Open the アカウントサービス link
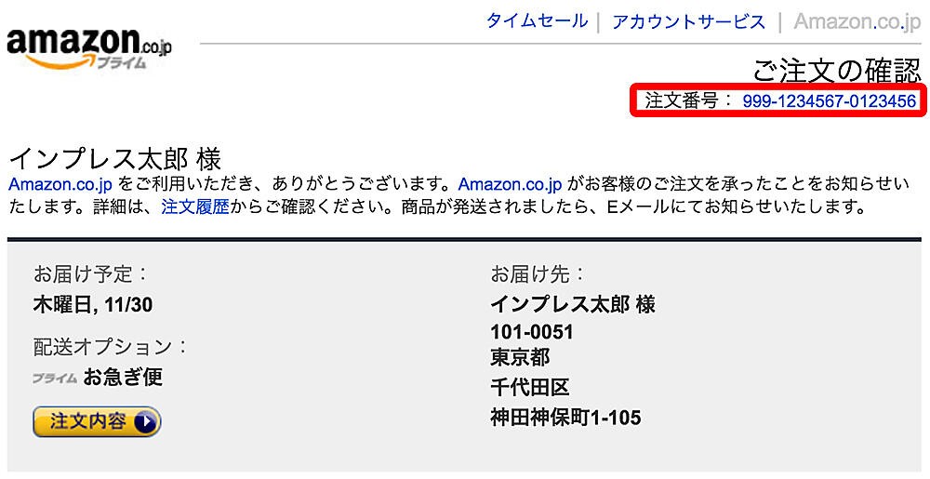Viewport: 930px width, 479px height. coord(688,21)
